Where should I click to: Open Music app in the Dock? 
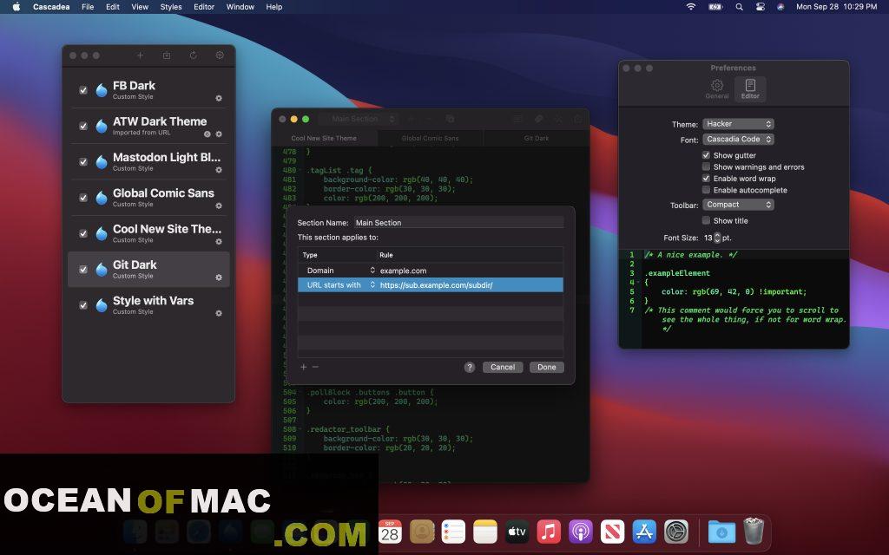[x=549, y=532]
